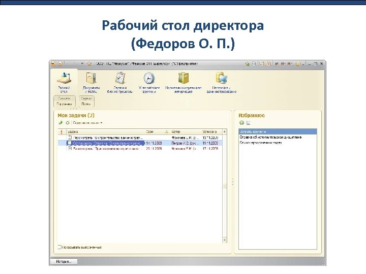Screen dimensions: 366x274
Task: Open the Настройка и администрирование section
Action: (221, 82)
